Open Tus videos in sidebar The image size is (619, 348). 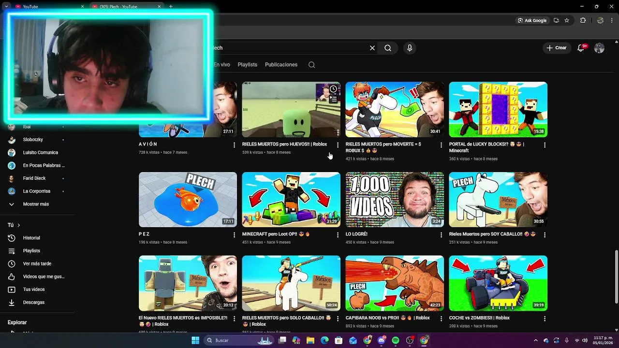pos(34,290)
